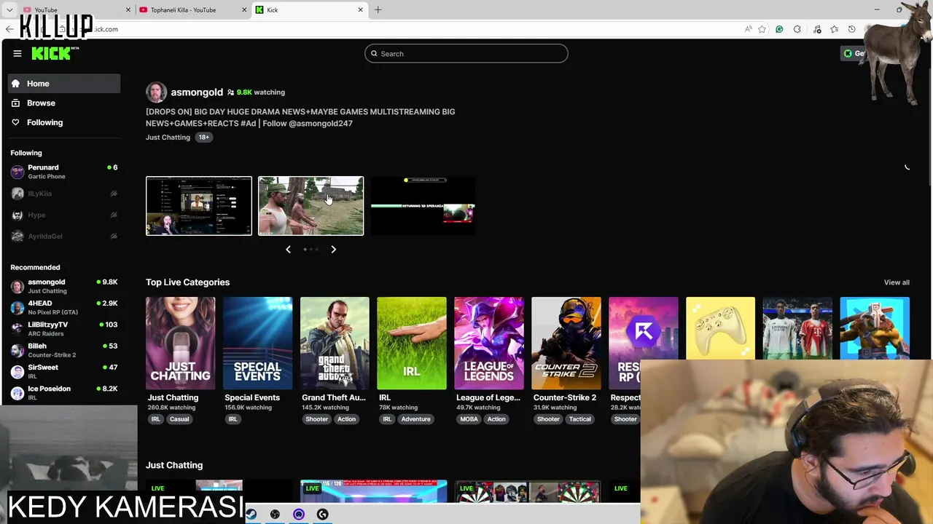Open the Just Chatting category card
933x524 pixels.
point(180,344)
